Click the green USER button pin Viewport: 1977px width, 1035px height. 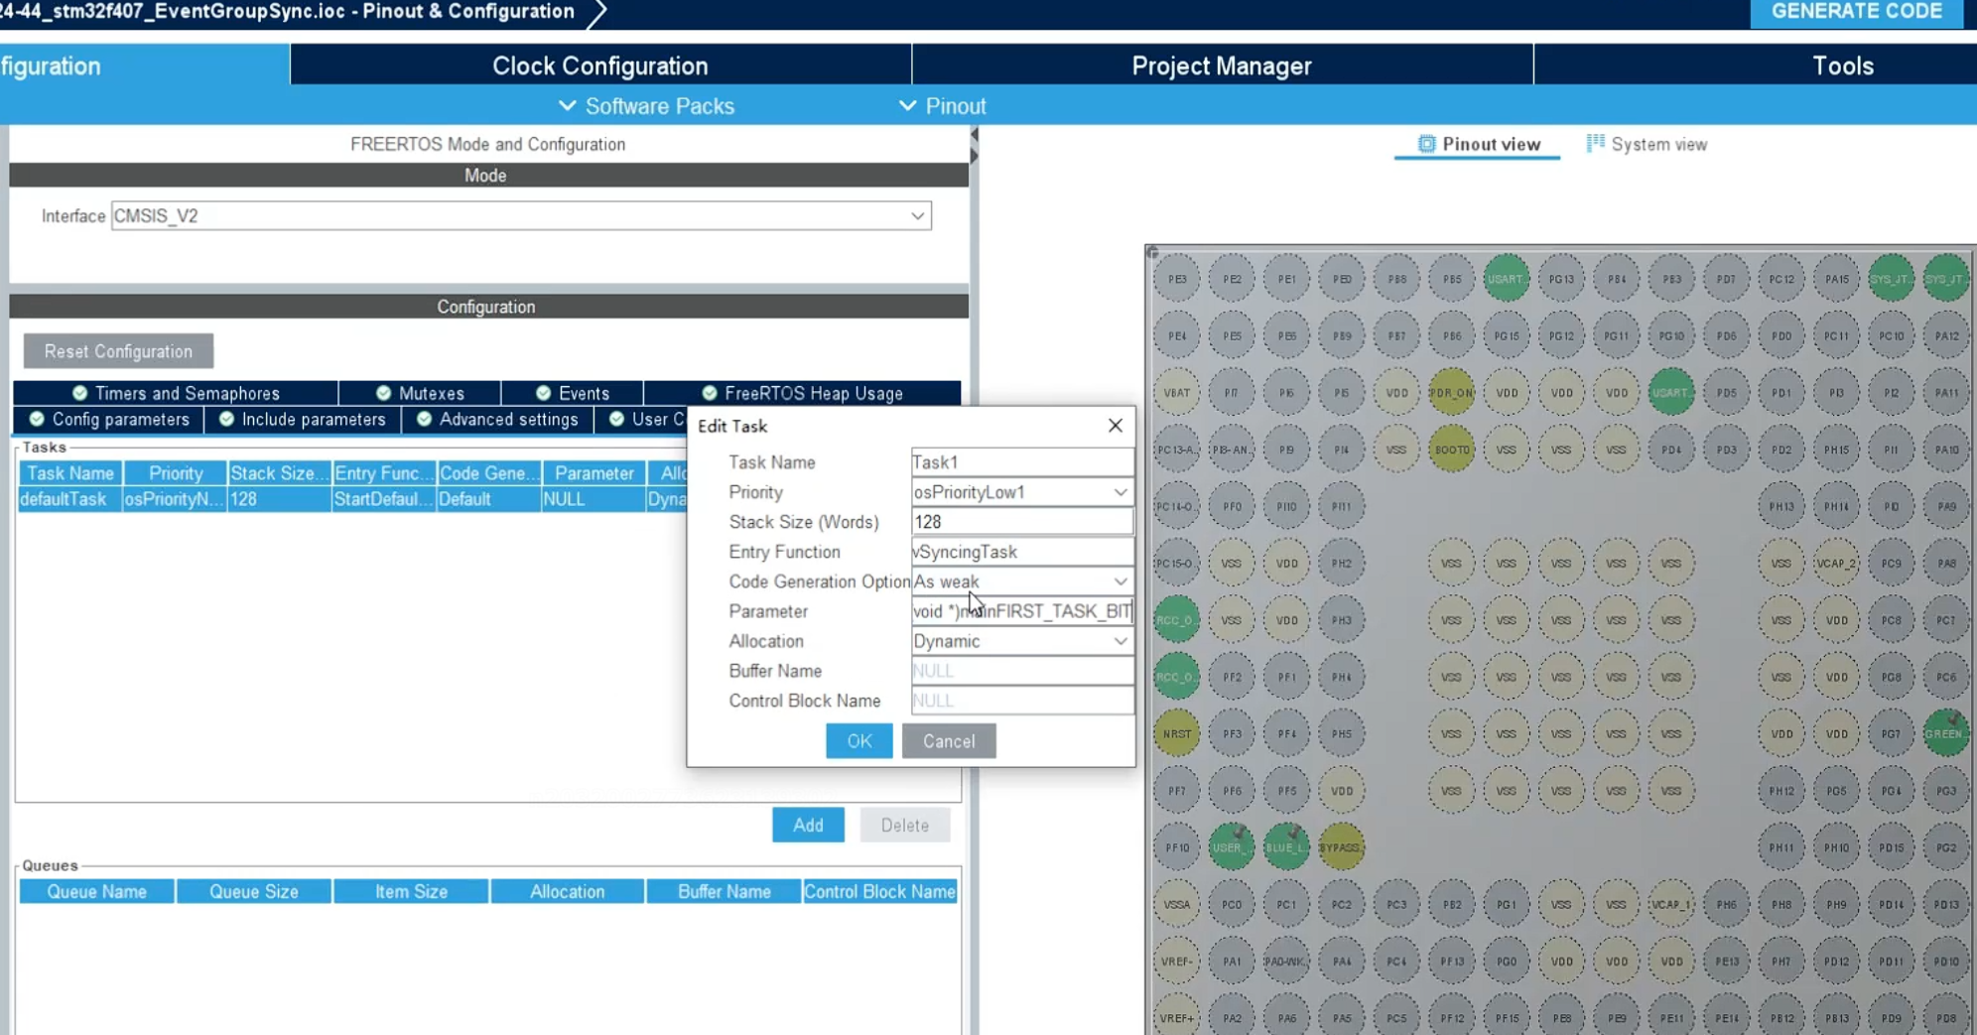click(1232, 847)
